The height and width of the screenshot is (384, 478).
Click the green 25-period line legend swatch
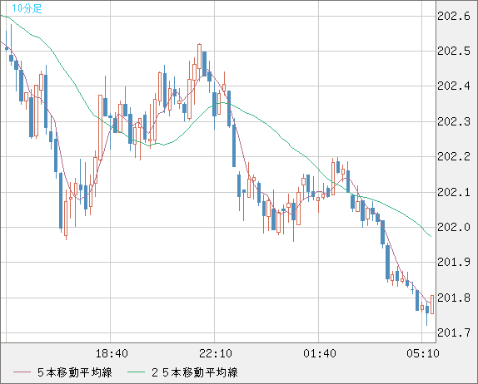tap(136, 372)
